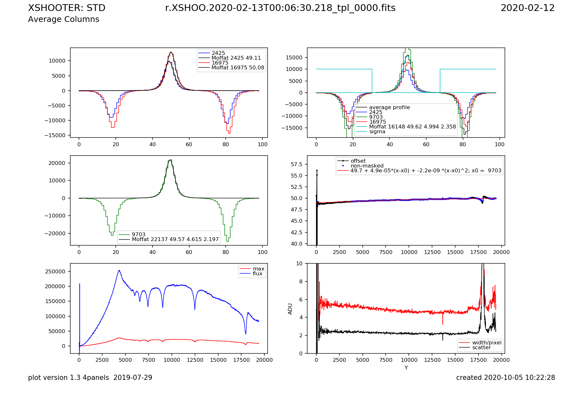
Task: Click the "ADU" y-axis label
Action: [290, 309]
